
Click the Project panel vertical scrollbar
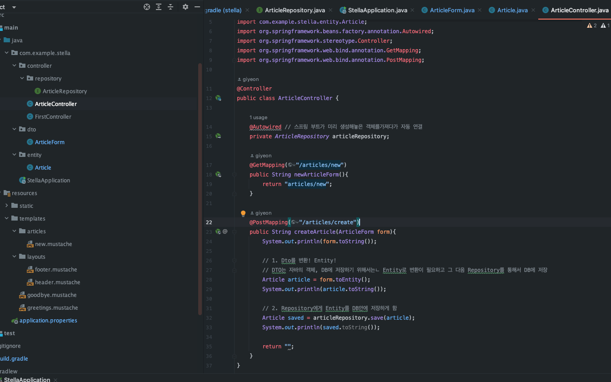pyautogui.click(x=200, y=189)
